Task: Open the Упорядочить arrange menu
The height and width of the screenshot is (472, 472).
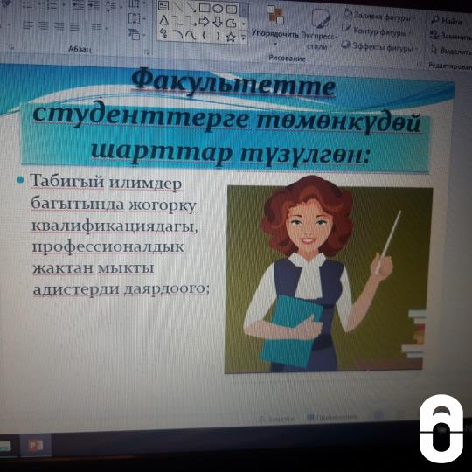Action: [274, 24]
